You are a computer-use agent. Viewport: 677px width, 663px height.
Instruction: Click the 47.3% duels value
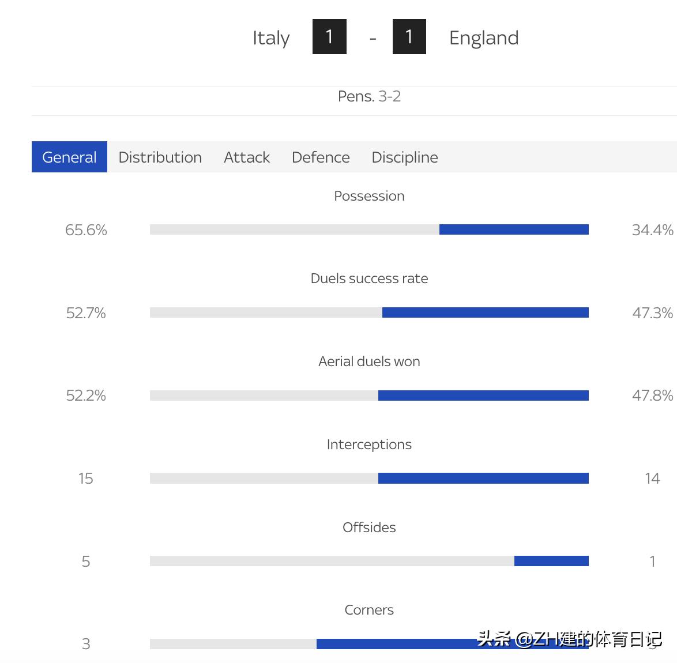pos(652,312)
